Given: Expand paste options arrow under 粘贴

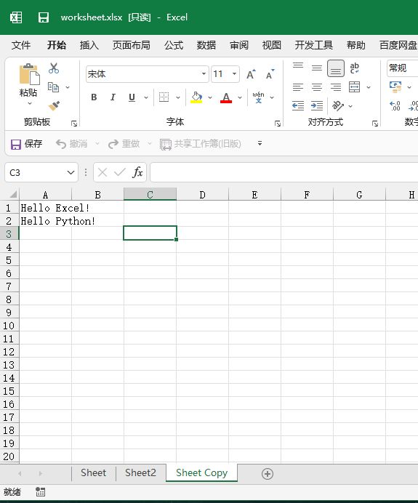Looking at the screenshot, I should pos(30,104).
